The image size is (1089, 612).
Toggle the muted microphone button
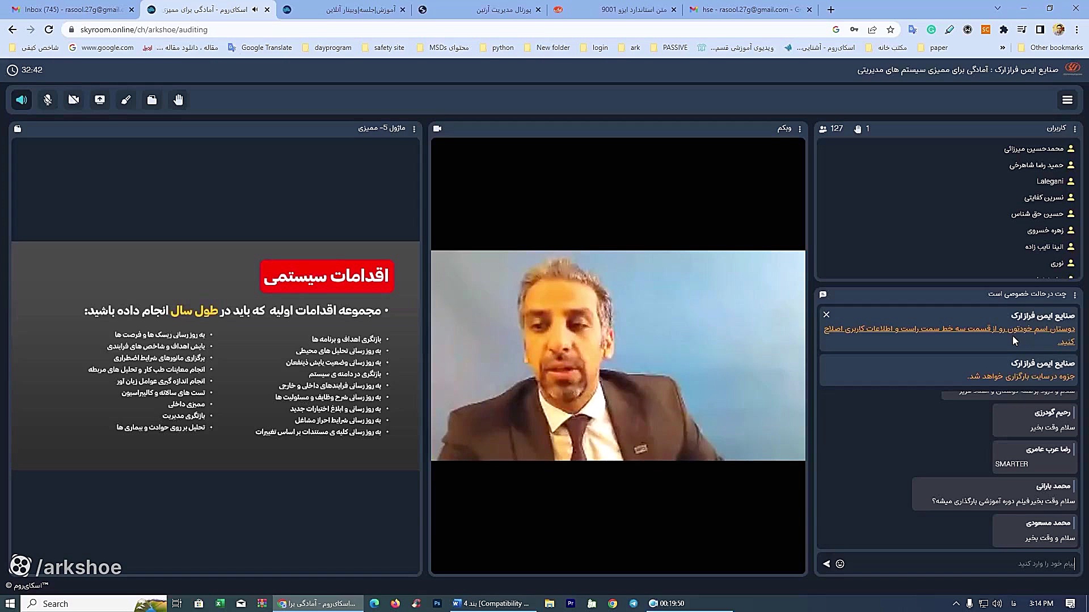[x=48, y=100]
